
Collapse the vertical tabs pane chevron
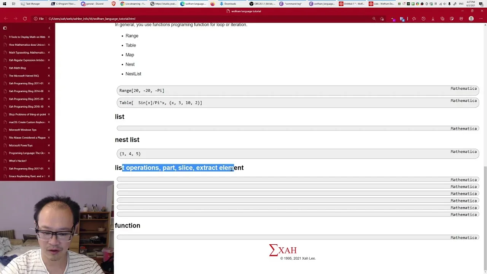49,28
